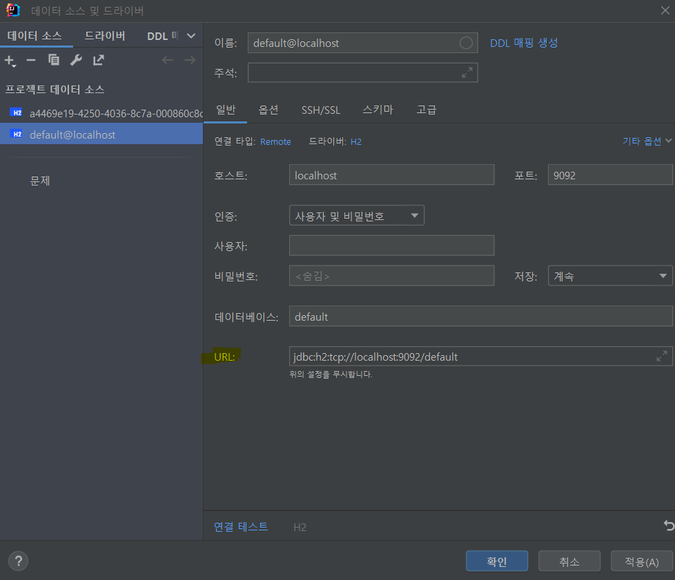Click 프로젝트 데이터 소스 heading
This screenshot has height=580, width=675.
[55, 90]
